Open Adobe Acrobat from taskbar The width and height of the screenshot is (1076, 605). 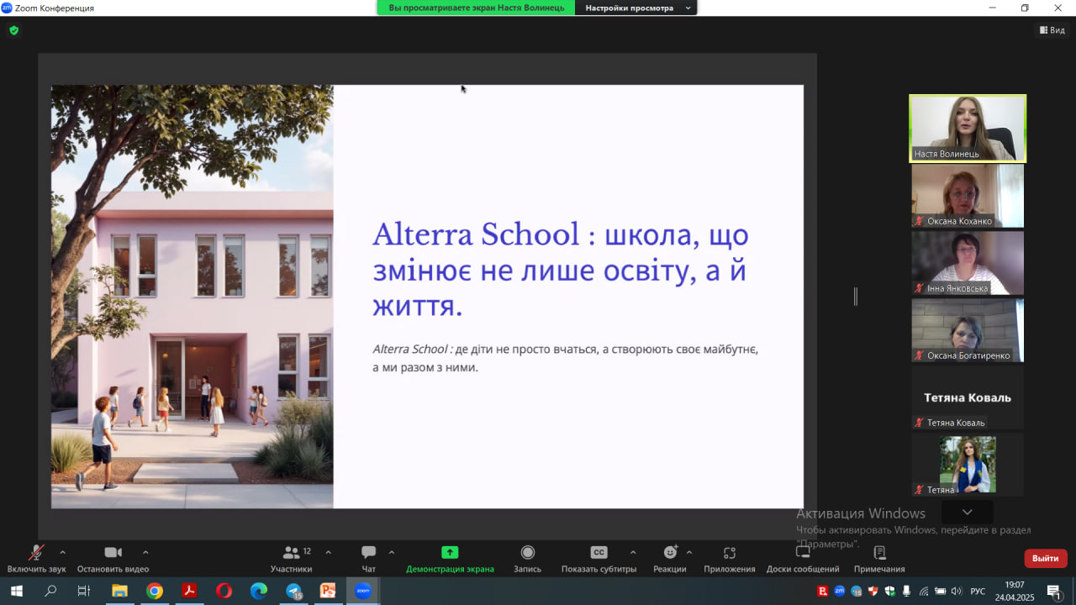tap(189, 591)
